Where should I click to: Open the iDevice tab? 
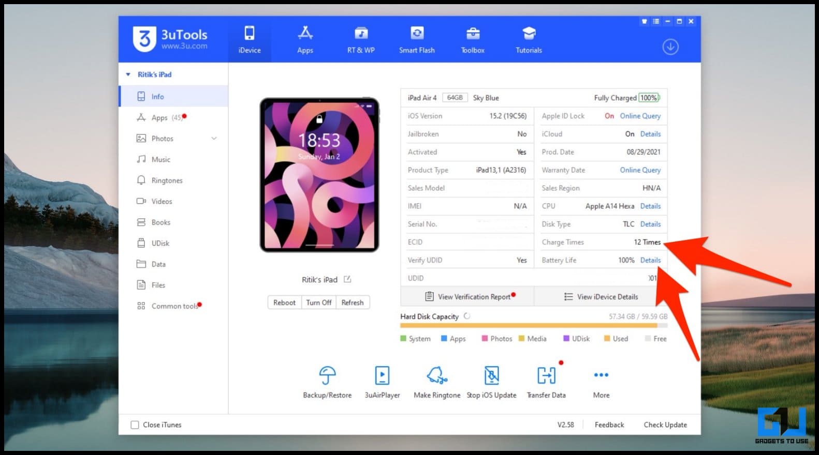click(250, 40)
